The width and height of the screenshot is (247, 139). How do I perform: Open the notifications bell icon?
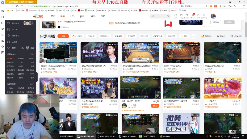pos(198,15)
